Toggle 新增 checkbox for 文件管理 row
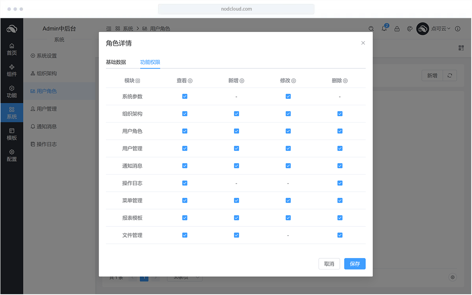This screenshot has width=472, height=295. pos(236,235)
